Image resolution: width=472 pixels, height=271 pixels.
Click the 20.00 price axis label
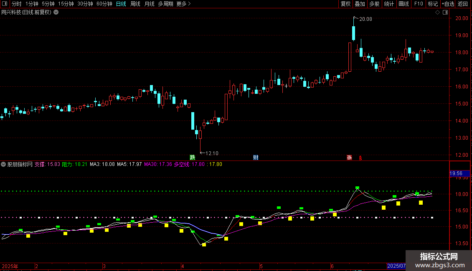(x=462, y=18)
